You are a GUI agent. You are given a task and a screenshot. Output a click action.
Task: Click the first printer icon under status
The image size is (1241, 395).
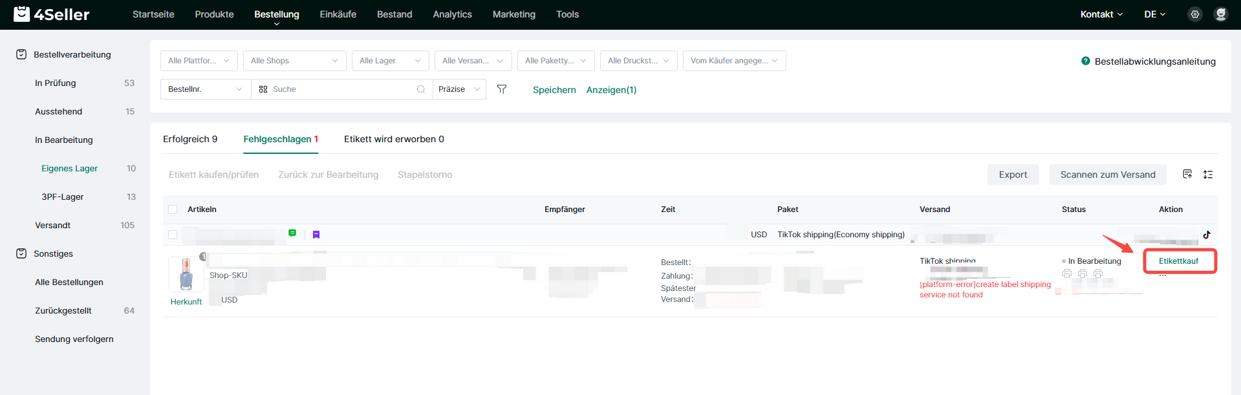point(1067,273)
